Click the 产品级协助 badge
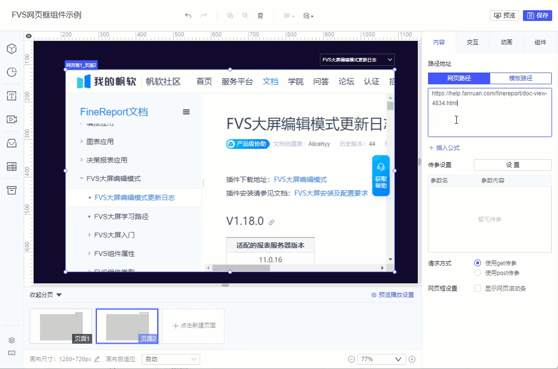Screen dimensions: 558x369 (x=248, y=144)
